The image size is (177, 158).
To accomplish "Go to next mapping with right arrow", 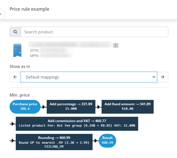I will point(162,77).
